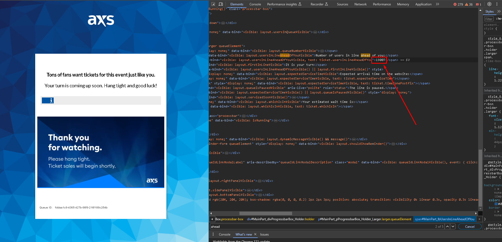Select the Styles sidebar tab
The image size is (502, 242).
coord(489,11)
